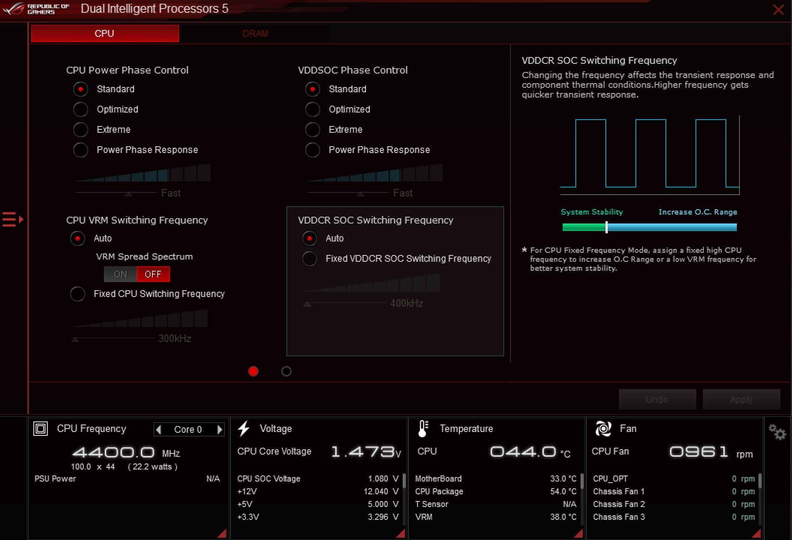
Task: Click the VRM temperature row
Action: [496, 517]
